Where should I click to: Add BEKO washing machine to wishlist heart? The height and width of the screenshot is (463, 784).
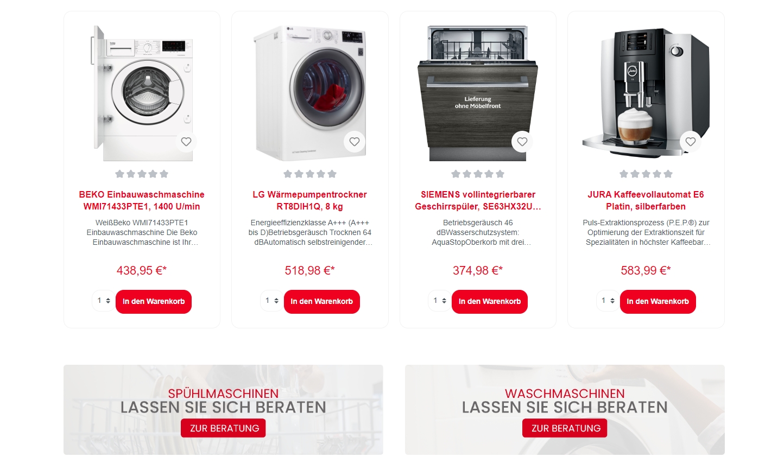click(x=186, y=142)
